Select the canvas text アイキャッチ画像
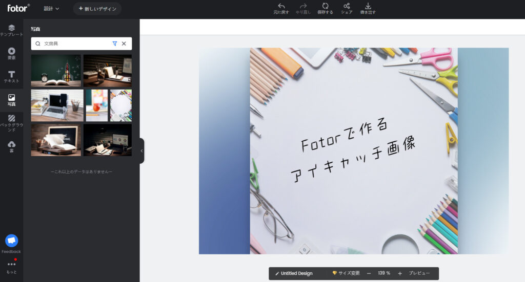The width and height of the screenshot is (525, 282). (x=353, y=159)
